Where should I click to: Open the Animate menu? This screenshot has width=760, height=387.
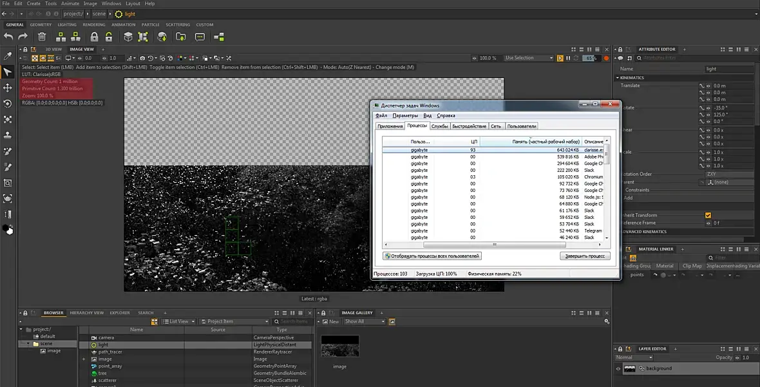70,3
